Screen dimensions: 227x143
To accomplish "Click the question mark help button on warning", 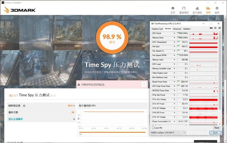I will [144, 84].
